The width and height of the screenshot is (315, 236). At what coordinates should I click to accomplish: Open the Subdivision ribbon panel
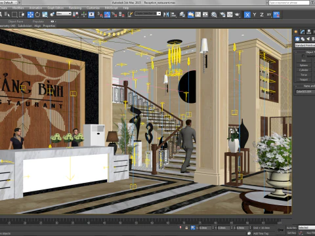coord(25,26)
